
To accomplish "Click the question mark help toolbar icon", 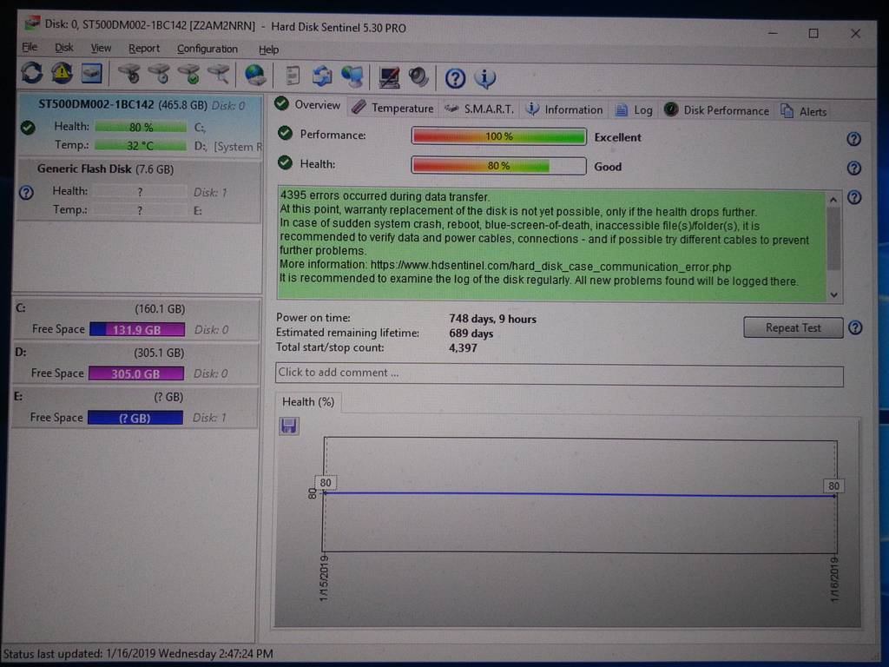I will tap(455, 79).
